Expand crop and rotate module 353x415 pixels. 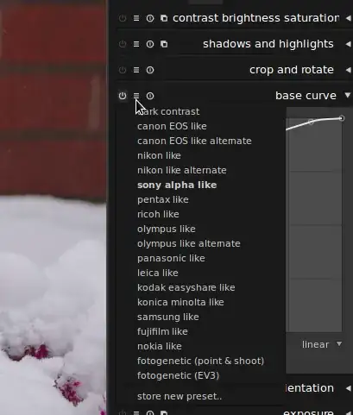[348, 70]
